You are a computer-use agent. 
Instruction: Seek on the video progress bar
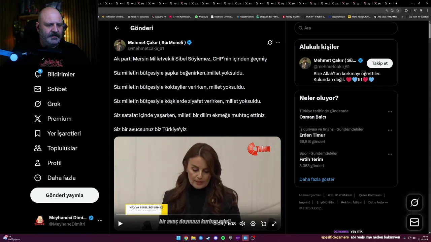point(197,215)
